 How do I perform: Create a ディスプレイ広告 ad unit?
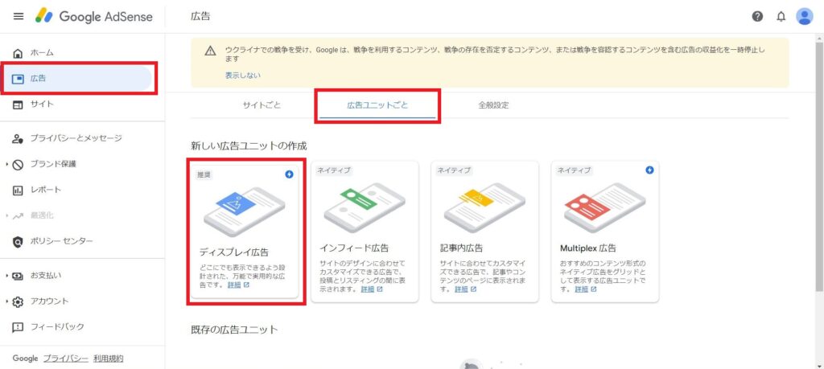click(x=245, y=232)
